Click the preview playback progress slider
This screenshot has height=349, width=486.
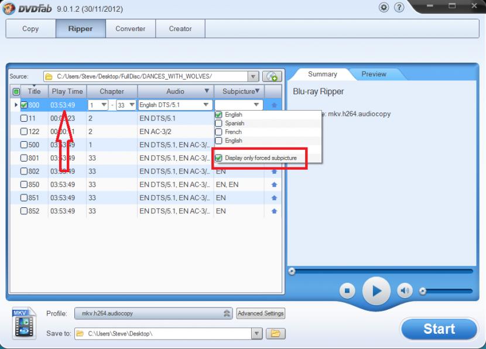point(382,271)
